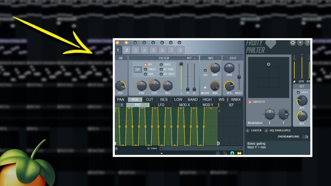Enable filter slot 8 LED
Viewport: 331px width, 186px height.
click(x=179, y=43)
